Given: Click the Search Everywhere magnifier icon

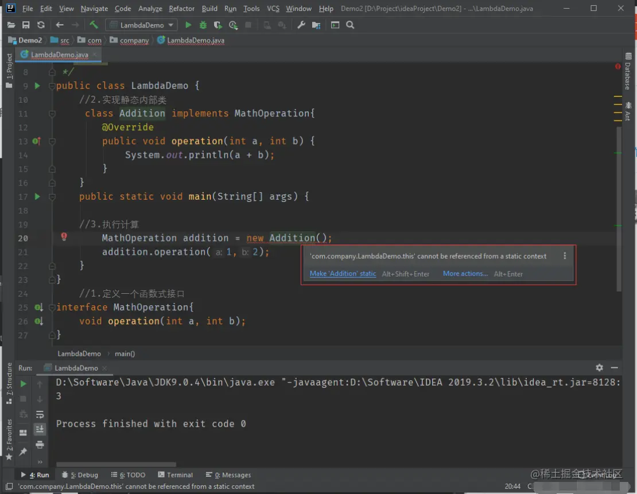Looking at the screenshot, I should click(x=350, y=25).
